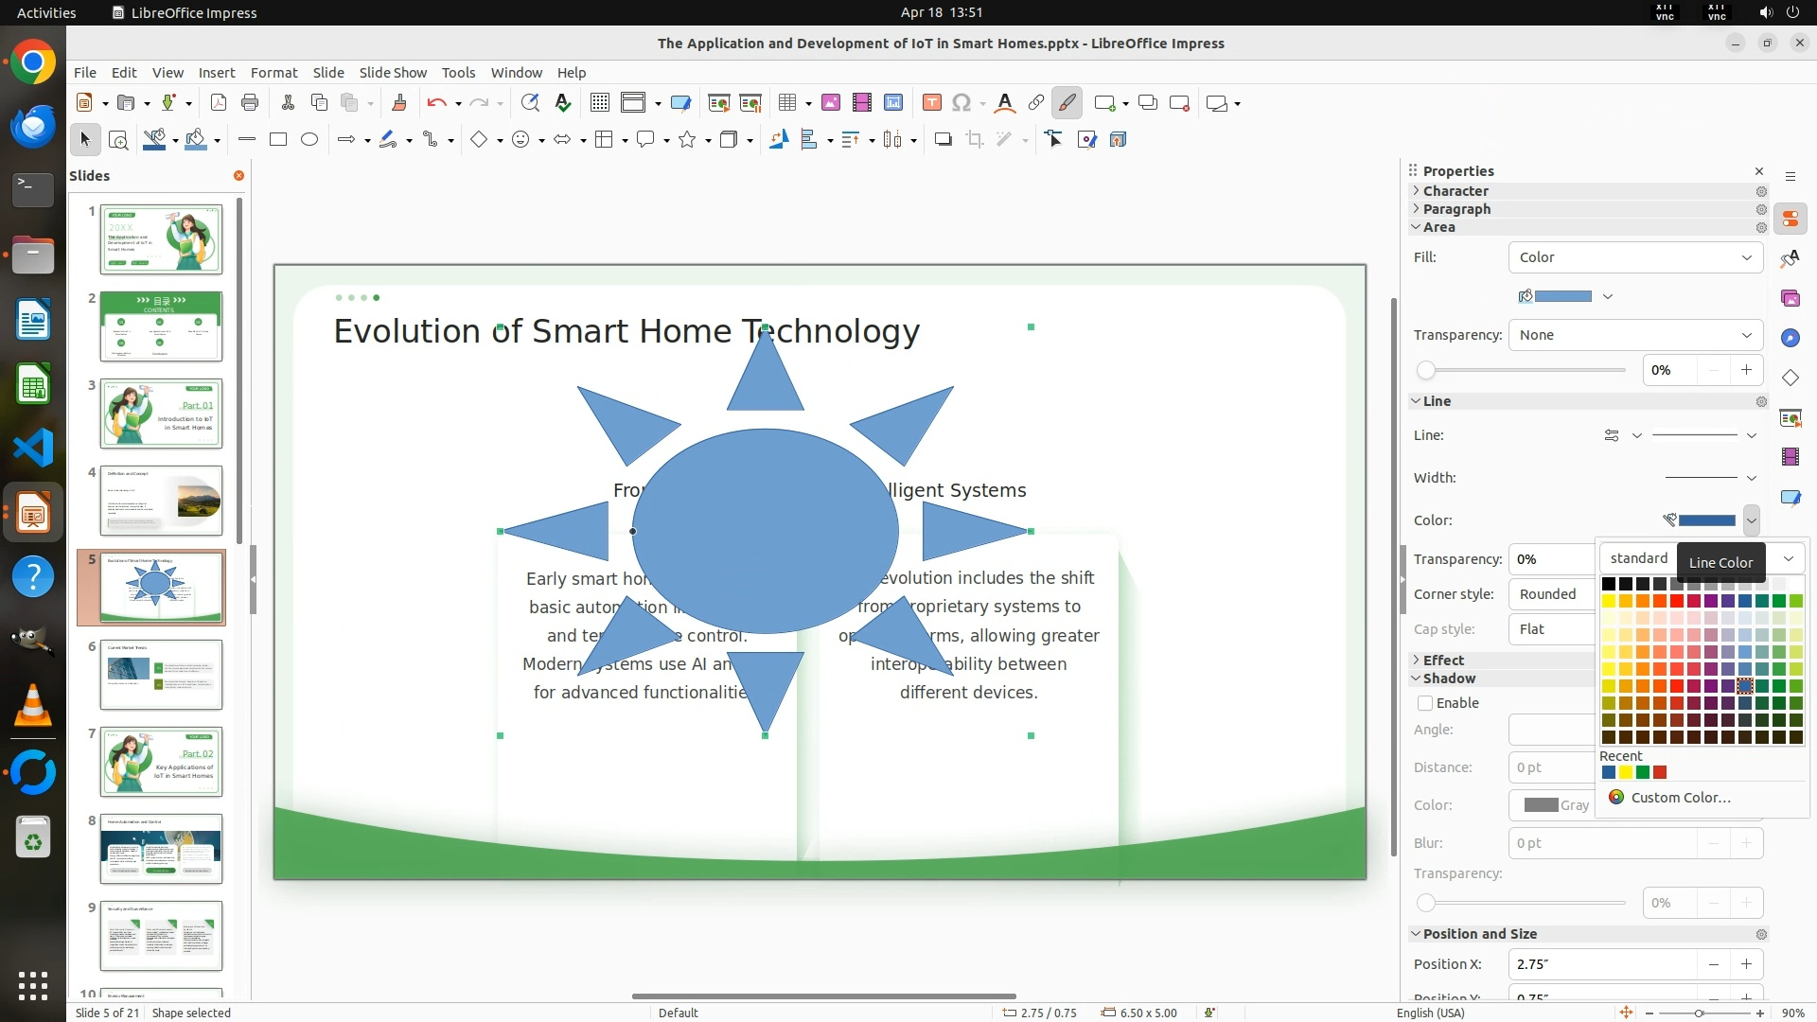This screenshot has width=1817, height=1022.
Task: Enable the Shadow checkbox
Action: pos(1425,703)
